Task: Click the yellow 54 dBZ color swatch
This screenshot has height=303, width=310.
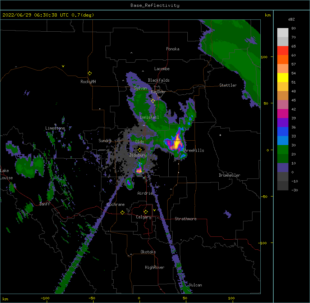Action: (283, 77)
